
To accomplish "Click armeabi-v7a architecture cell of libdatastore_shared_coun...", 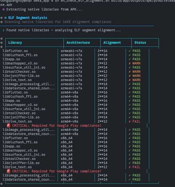I will click(72, 88).
